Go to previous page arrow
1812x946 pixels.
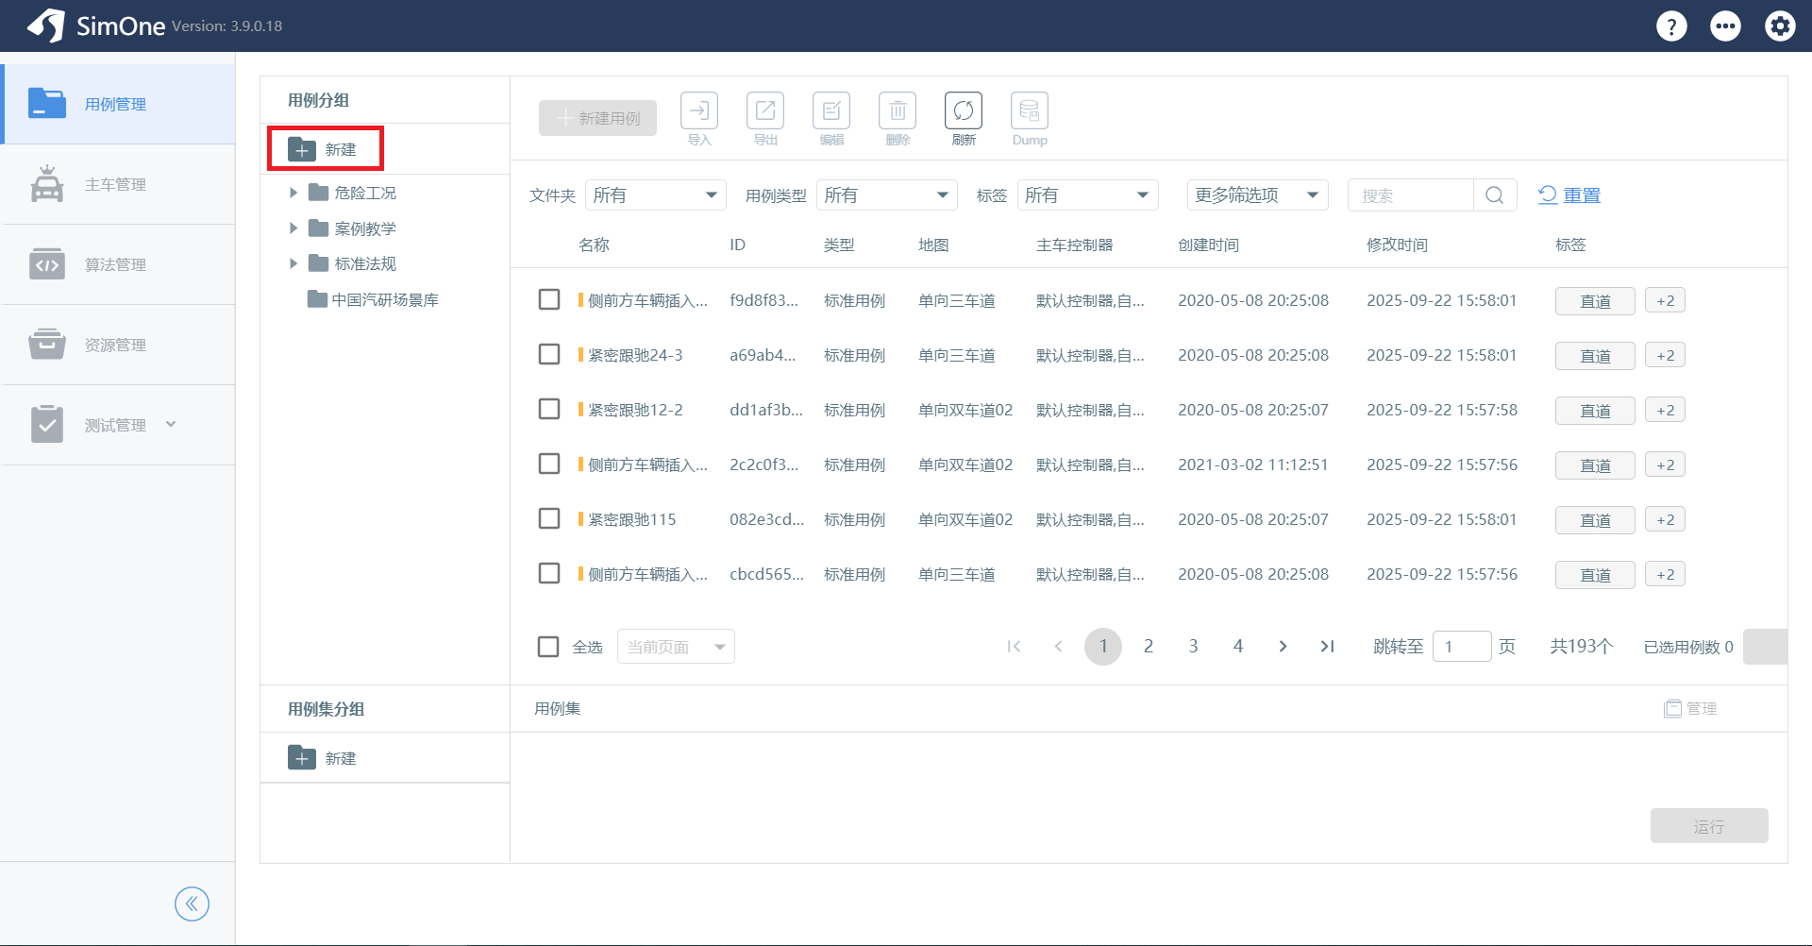tap(1058, 647)
